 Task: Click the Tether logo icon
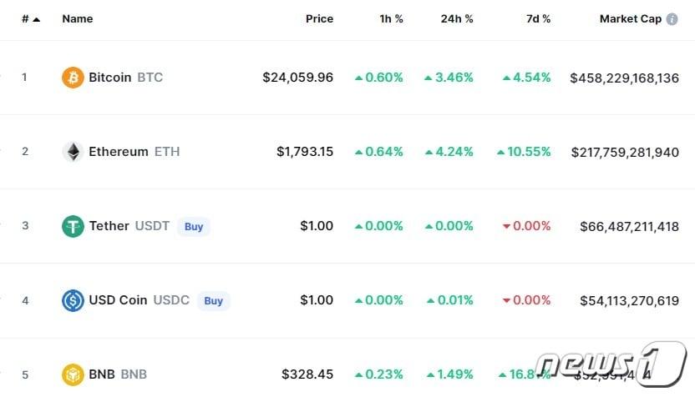(x=73, y=226)
